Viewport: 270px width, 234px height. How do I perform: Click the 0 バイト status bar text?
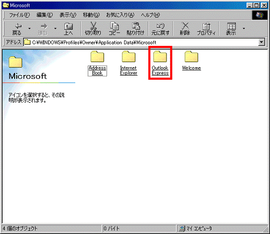111,228
